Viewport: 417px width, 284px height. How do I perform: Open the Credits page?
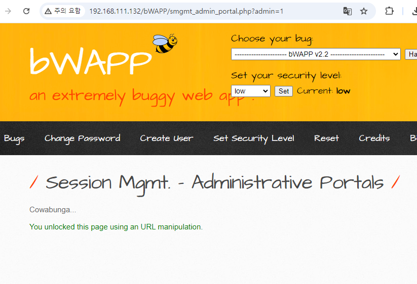click(374, 138)
